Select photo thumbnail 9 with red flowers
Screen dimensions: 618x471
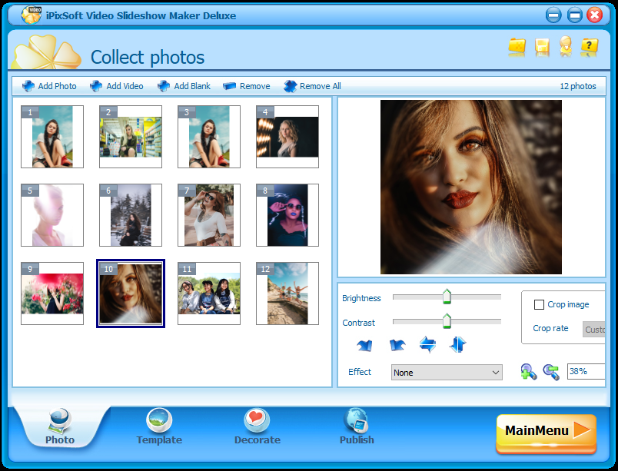[x=52, y=294]
